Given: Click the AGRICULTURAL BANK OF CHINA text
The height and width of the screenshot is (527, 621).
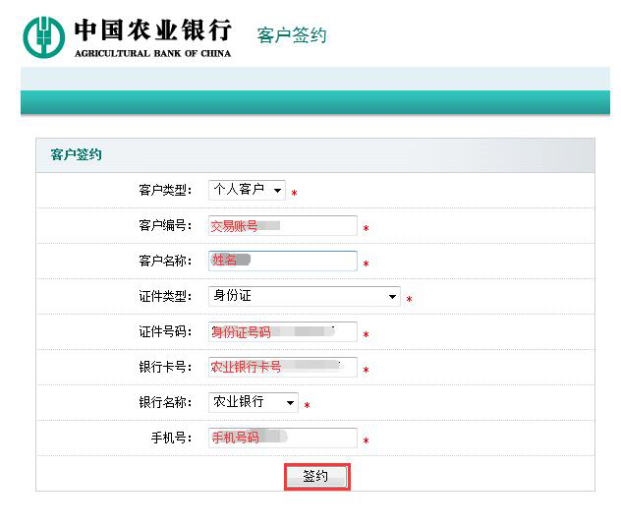Looking at the screenshot, I should click(153, 53).
